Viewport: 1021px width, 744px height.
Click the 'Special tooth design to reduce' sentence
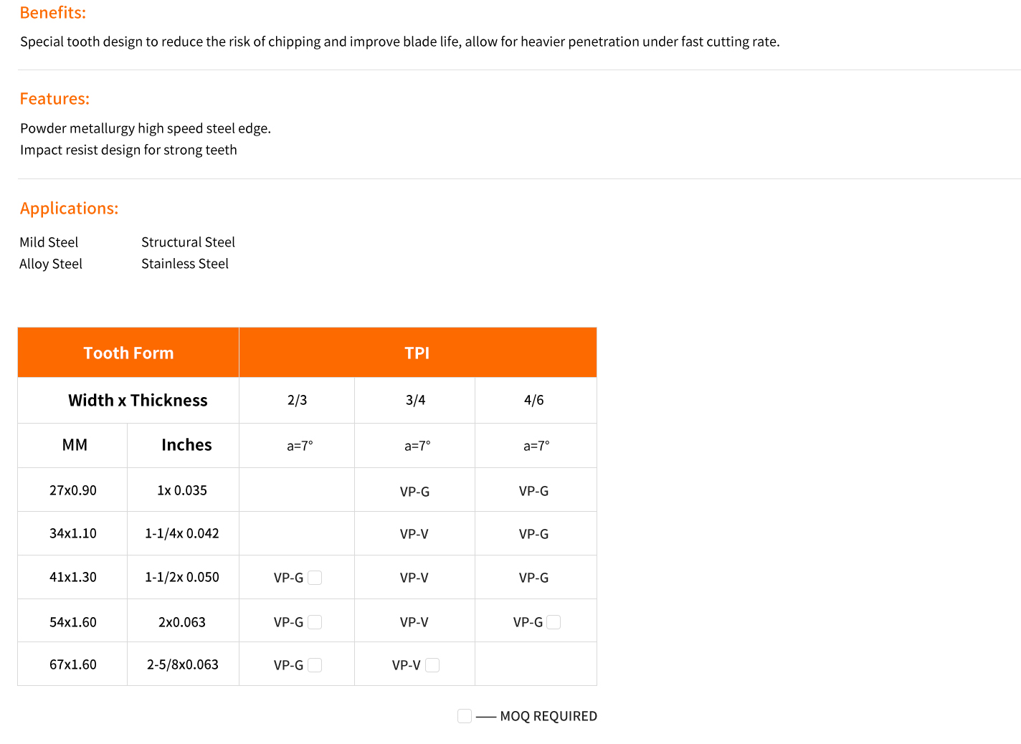pyautogui.click(x=400, y=42)
